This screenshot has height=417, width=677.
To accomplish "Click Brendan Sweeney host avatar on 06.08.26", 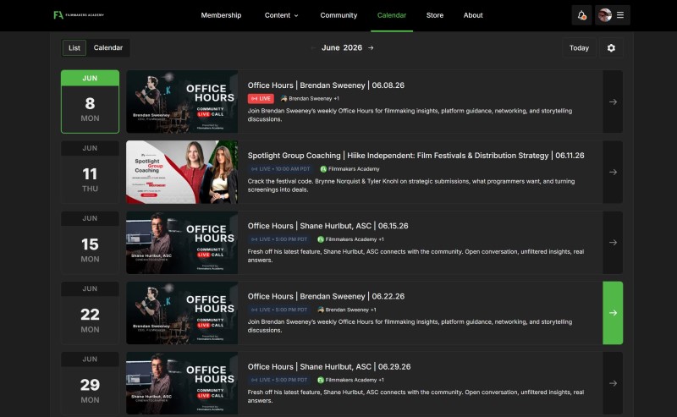I will (x=283, y=98).
